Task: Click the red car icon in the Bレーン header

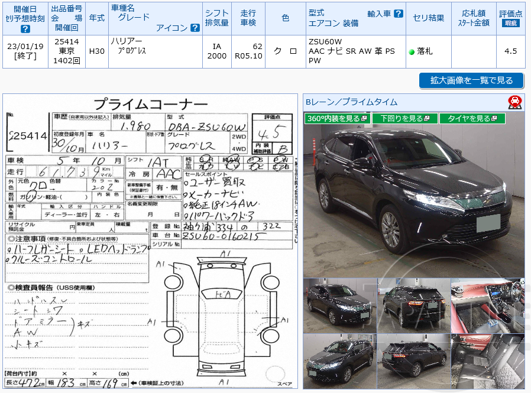Action: click(516, 102)
